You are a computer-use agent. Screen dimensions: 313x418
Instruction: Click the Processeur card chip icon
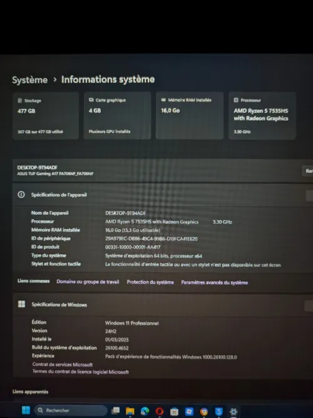pos(236,100)
